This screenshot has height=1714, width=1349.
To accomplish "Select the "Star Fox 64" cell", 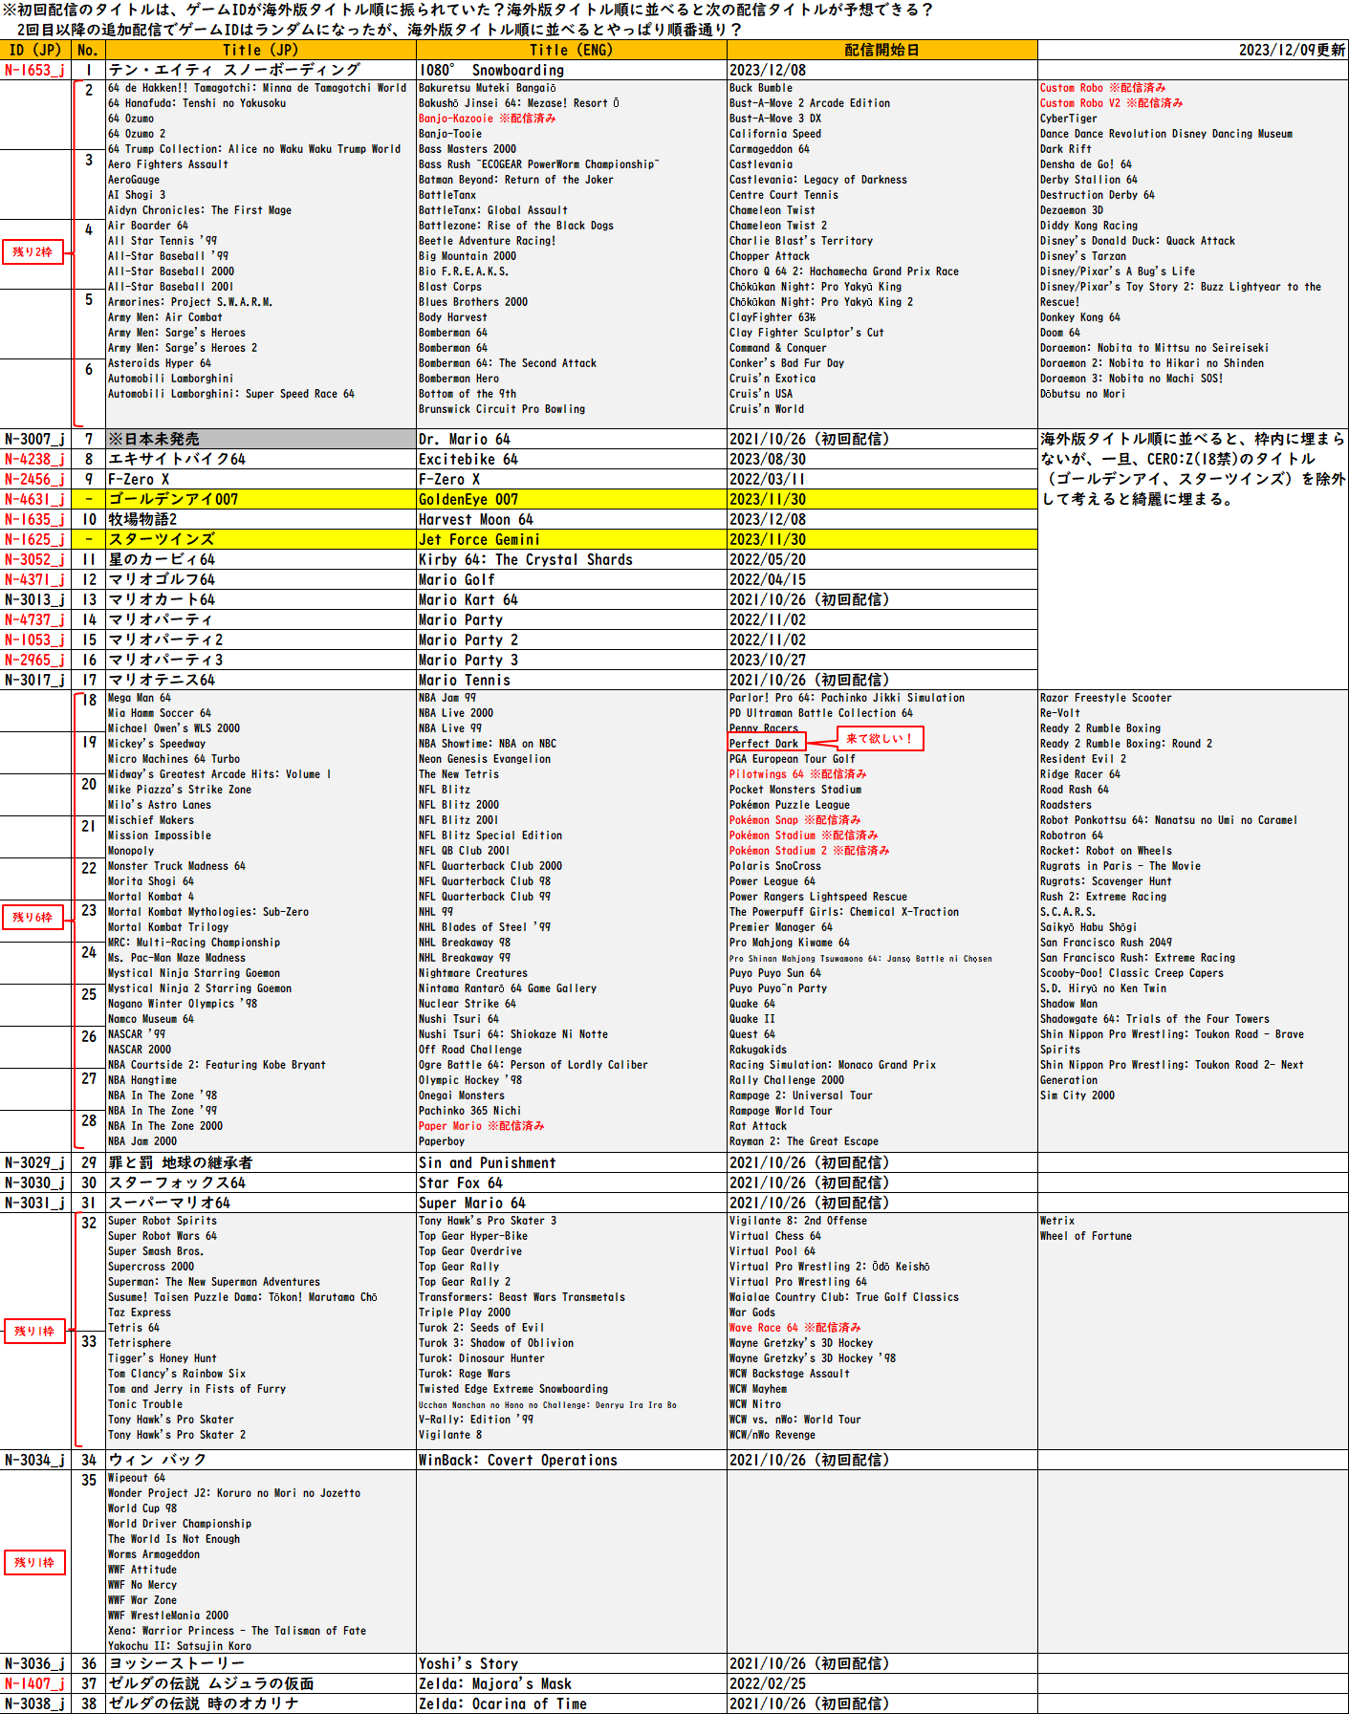I will coord(571,1182).
